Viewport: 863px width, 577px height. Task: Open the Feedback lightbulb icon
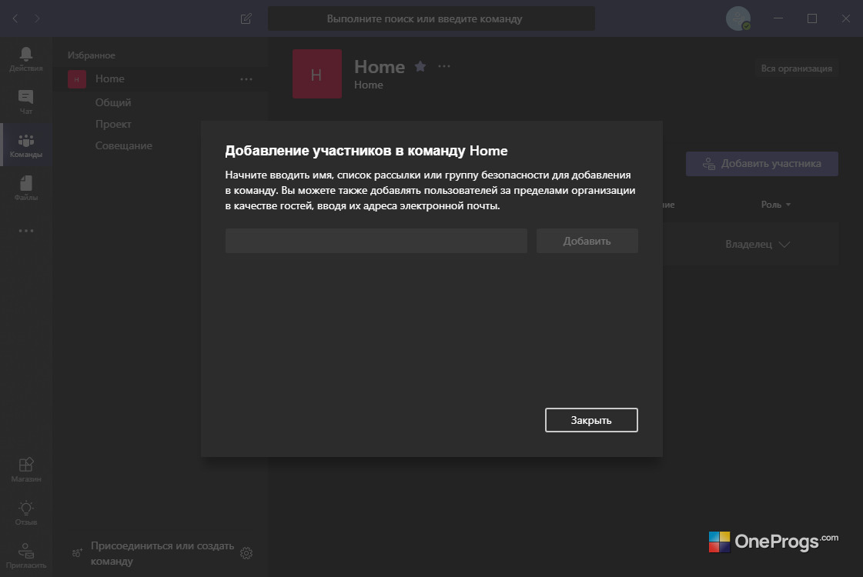tap(26, 513)
